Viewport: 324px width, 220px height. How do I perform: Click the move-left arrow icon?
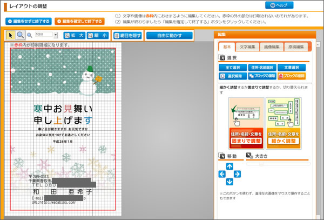click(x=222, y=174)
